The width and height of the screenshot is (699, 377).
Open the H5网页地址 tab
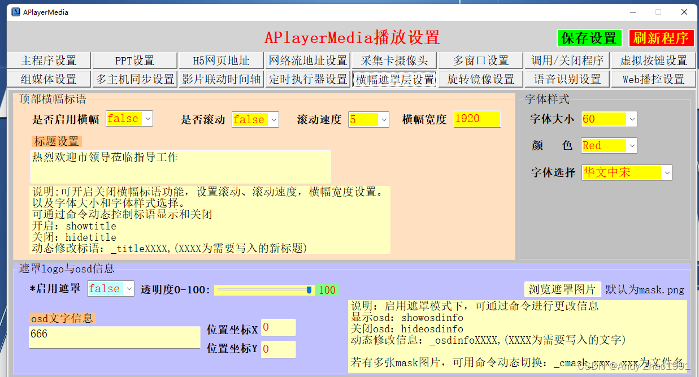click(x=221, y=60)
